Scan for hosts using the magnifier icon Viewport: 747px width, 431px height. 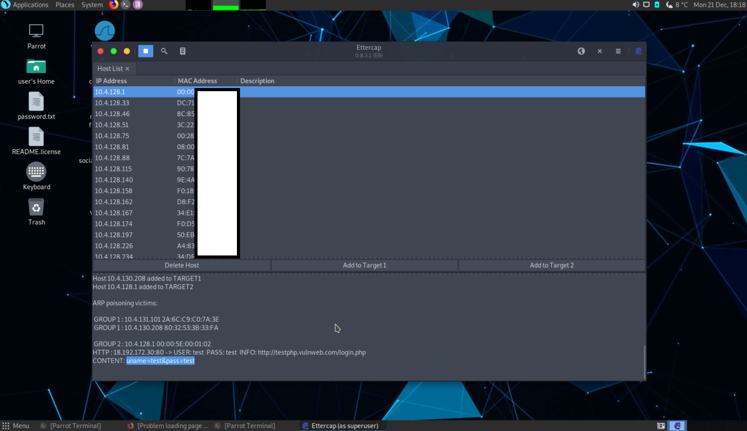(164, 51)
